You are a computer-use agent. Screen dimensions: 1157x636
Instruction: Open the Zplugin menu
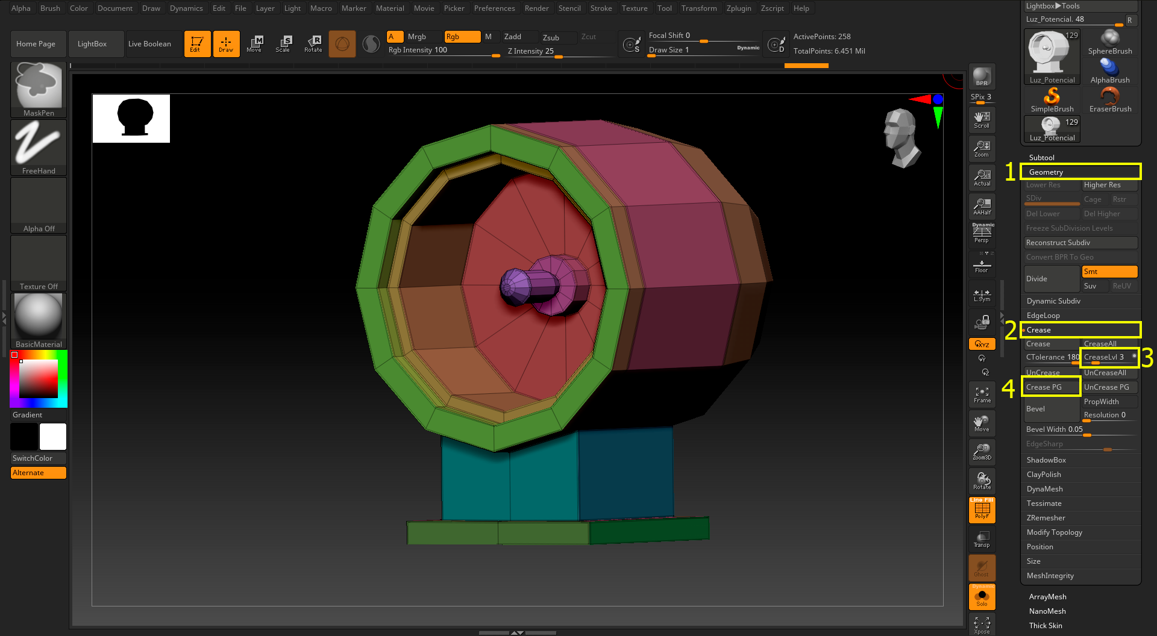click(x=739, y=8)
